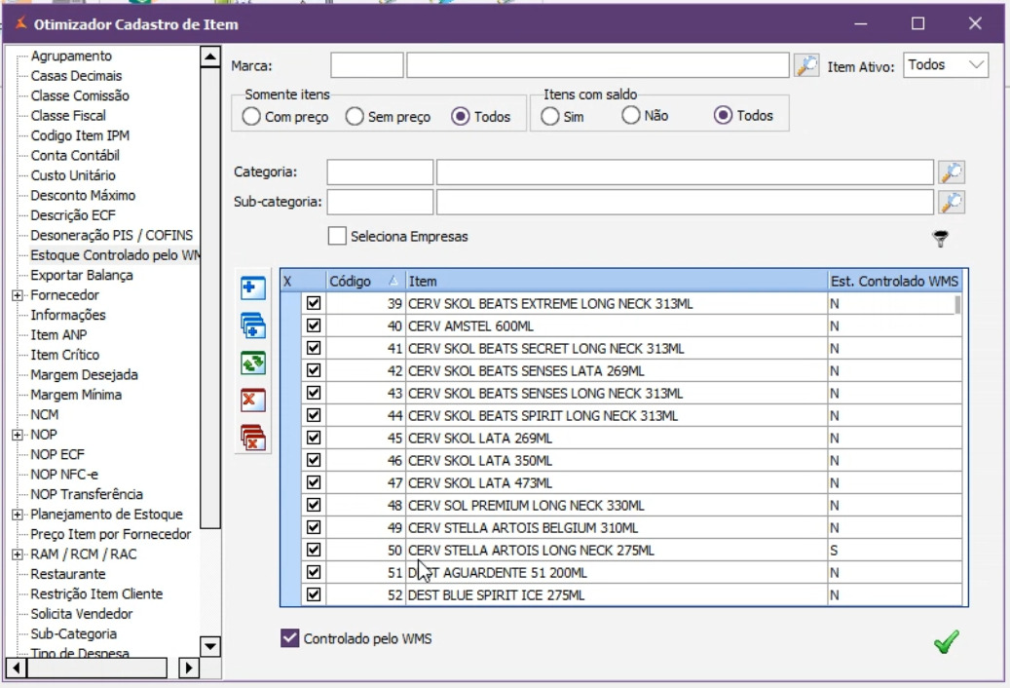Screen dimensions: 1010x688
Task: Click the green refresh list icon
Action: click(253, 363)
